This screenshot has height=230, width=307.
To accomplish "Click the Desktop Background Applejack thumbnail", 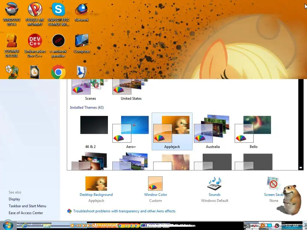I will tap(96, 184).
